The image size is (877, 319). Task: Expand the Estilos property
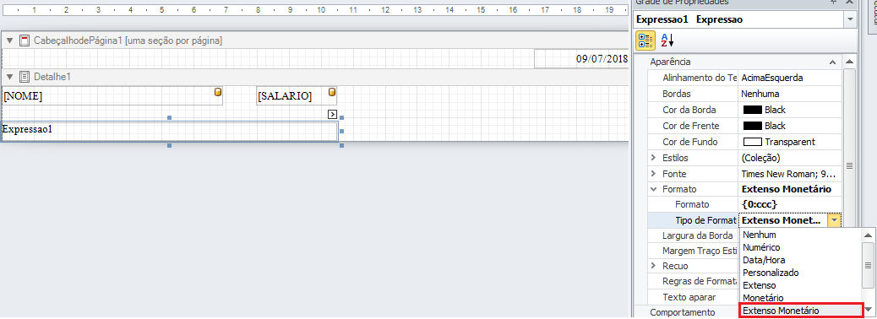point(653,158)
